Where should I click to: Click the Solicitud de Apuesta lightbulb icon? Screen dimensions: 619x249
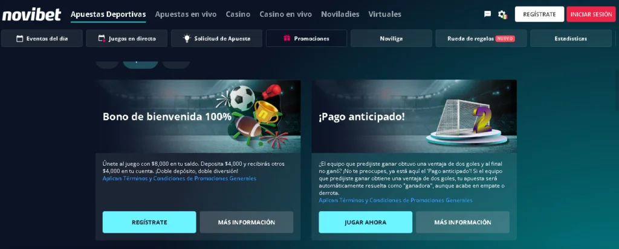click(x=187, y=38)
